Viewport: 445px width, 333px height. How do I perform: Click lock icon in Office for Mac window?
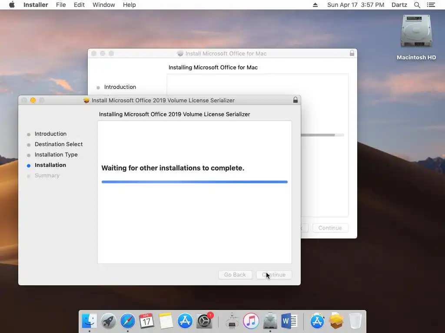(x=352, y=53)
